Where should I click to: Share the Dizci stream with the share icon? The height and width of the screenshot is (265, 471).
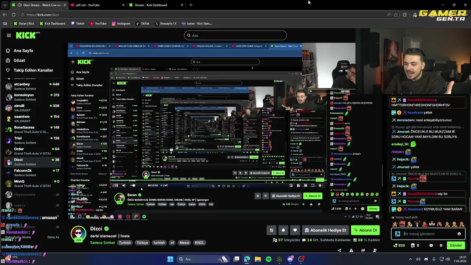340,250
